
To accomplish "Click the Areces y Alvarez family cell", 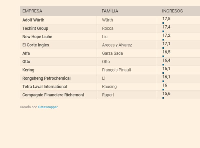I will 117,45.
